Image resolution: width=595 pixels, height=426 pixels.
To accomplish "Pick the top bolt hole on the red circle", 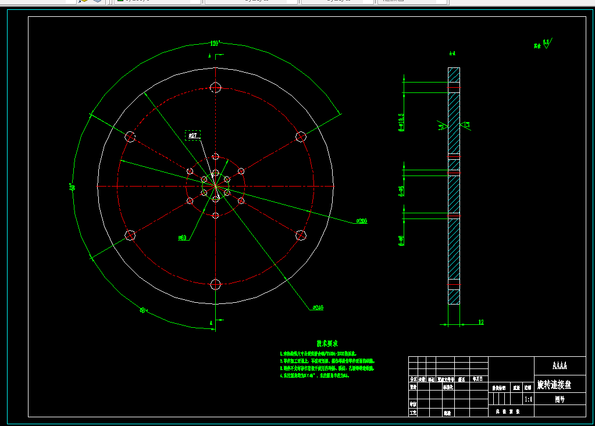I will click(x=216, y=88).
